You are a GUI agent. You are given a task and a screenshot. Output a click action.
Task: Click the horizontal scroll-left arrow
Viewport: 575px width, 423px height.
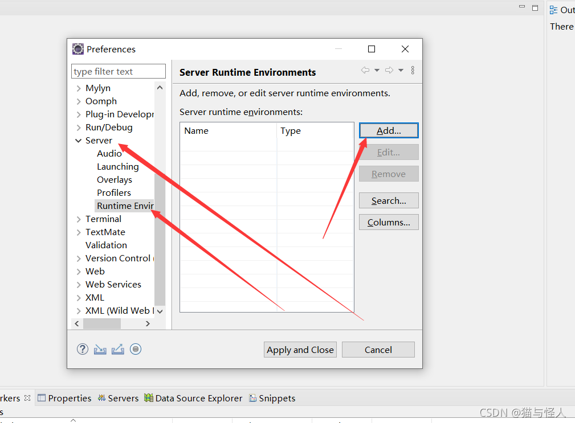coord(76,323)
